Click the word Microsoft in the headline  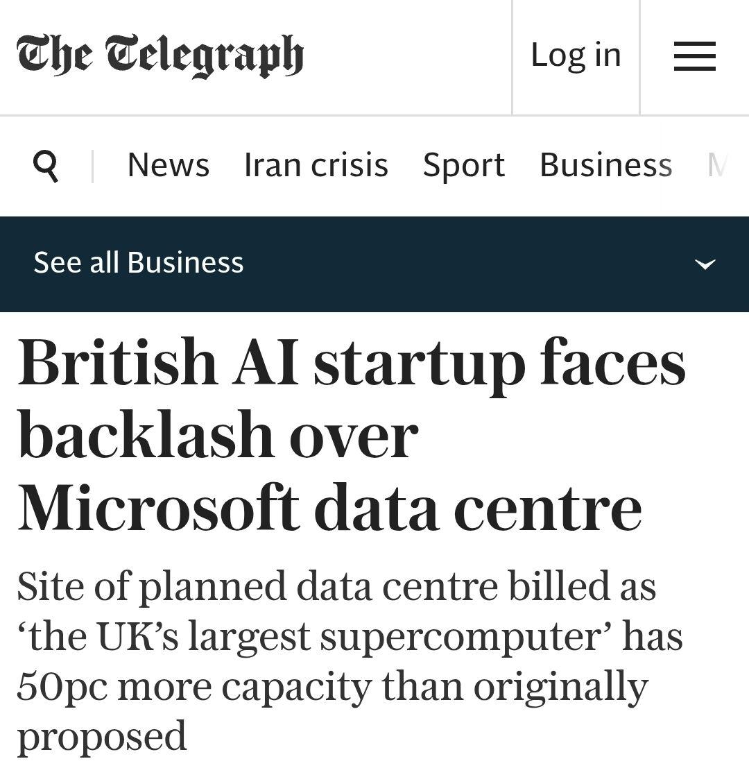pos(158,509)
